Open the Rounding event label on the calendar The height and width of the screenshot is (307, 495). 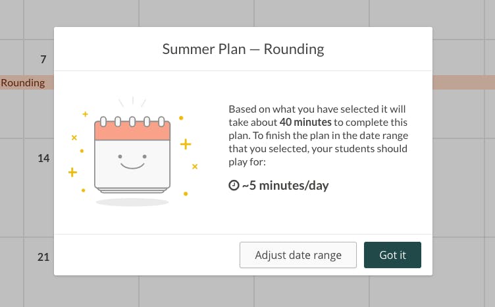[x=23, y=83]
